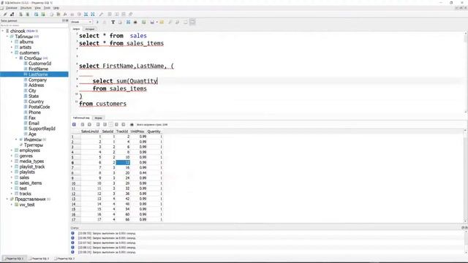Screen dimensions: 468x263
Task: Click the clear execution history page icon
Action: (x=120, y=22)
